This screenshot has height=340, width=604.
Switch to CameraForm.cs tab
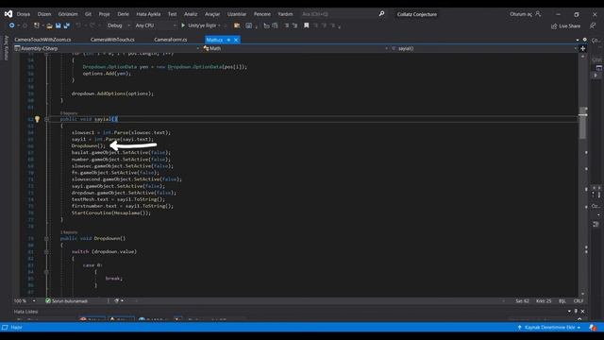(170, 40)
